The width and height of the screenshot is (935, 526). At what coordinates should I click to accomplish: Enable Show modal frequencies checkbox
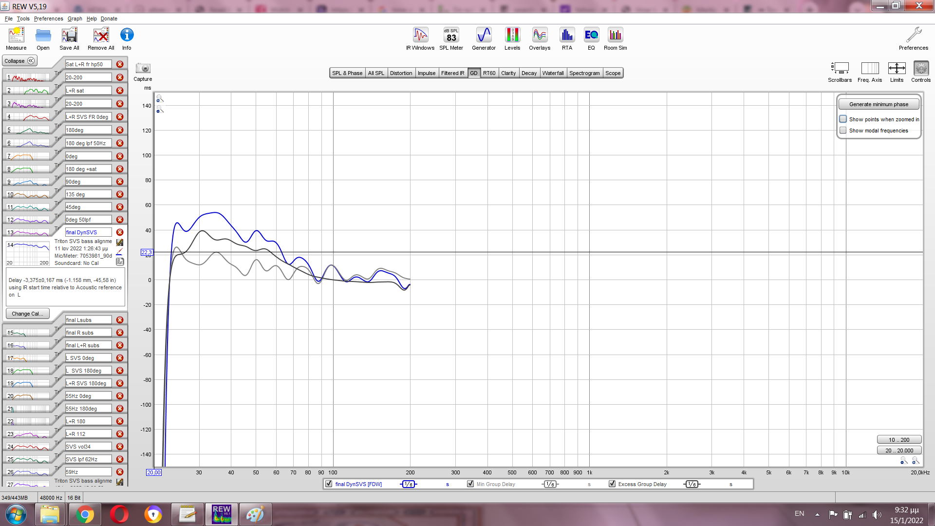843,131
